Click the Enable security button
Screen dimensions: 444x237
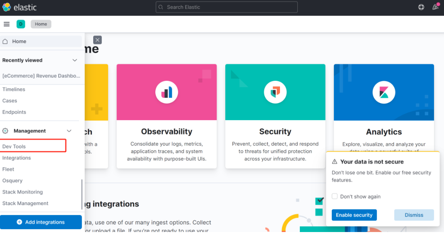(354, 215)
